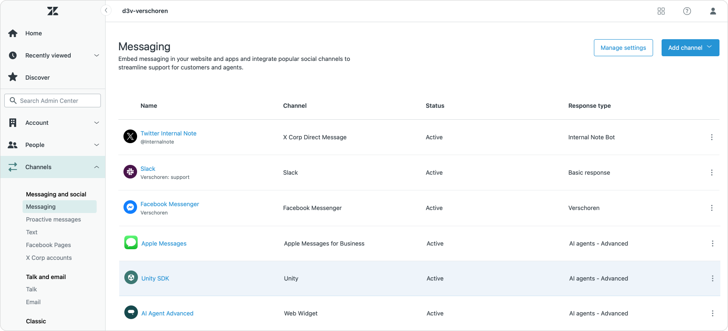Click the Home house icon
Image resolution: width=728 pixels, height=331 pixels.
[13, 33]
